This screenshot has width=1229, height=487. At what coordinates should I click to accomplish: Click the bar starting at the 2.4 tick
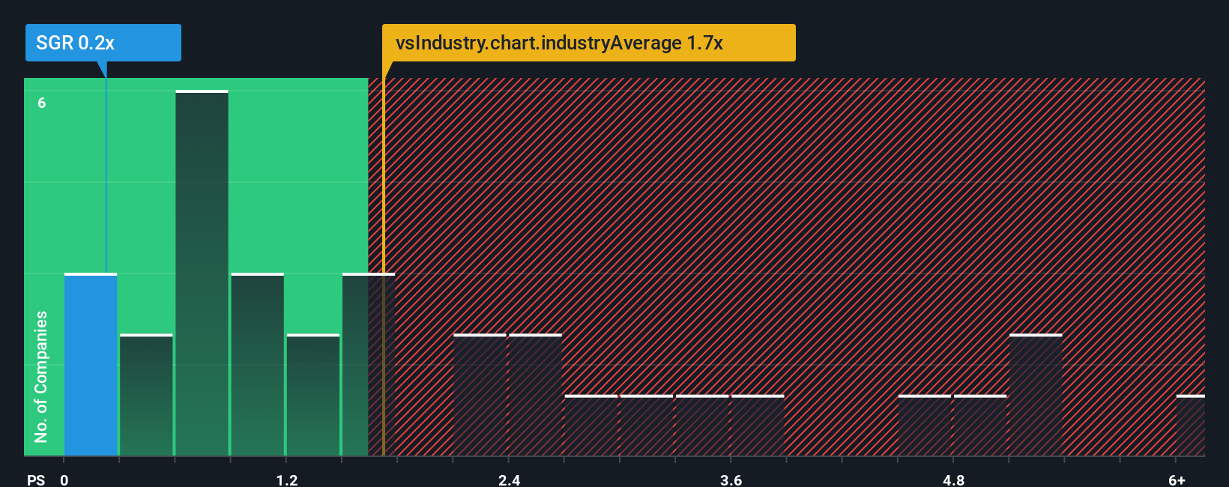click(x=535, y=395)
